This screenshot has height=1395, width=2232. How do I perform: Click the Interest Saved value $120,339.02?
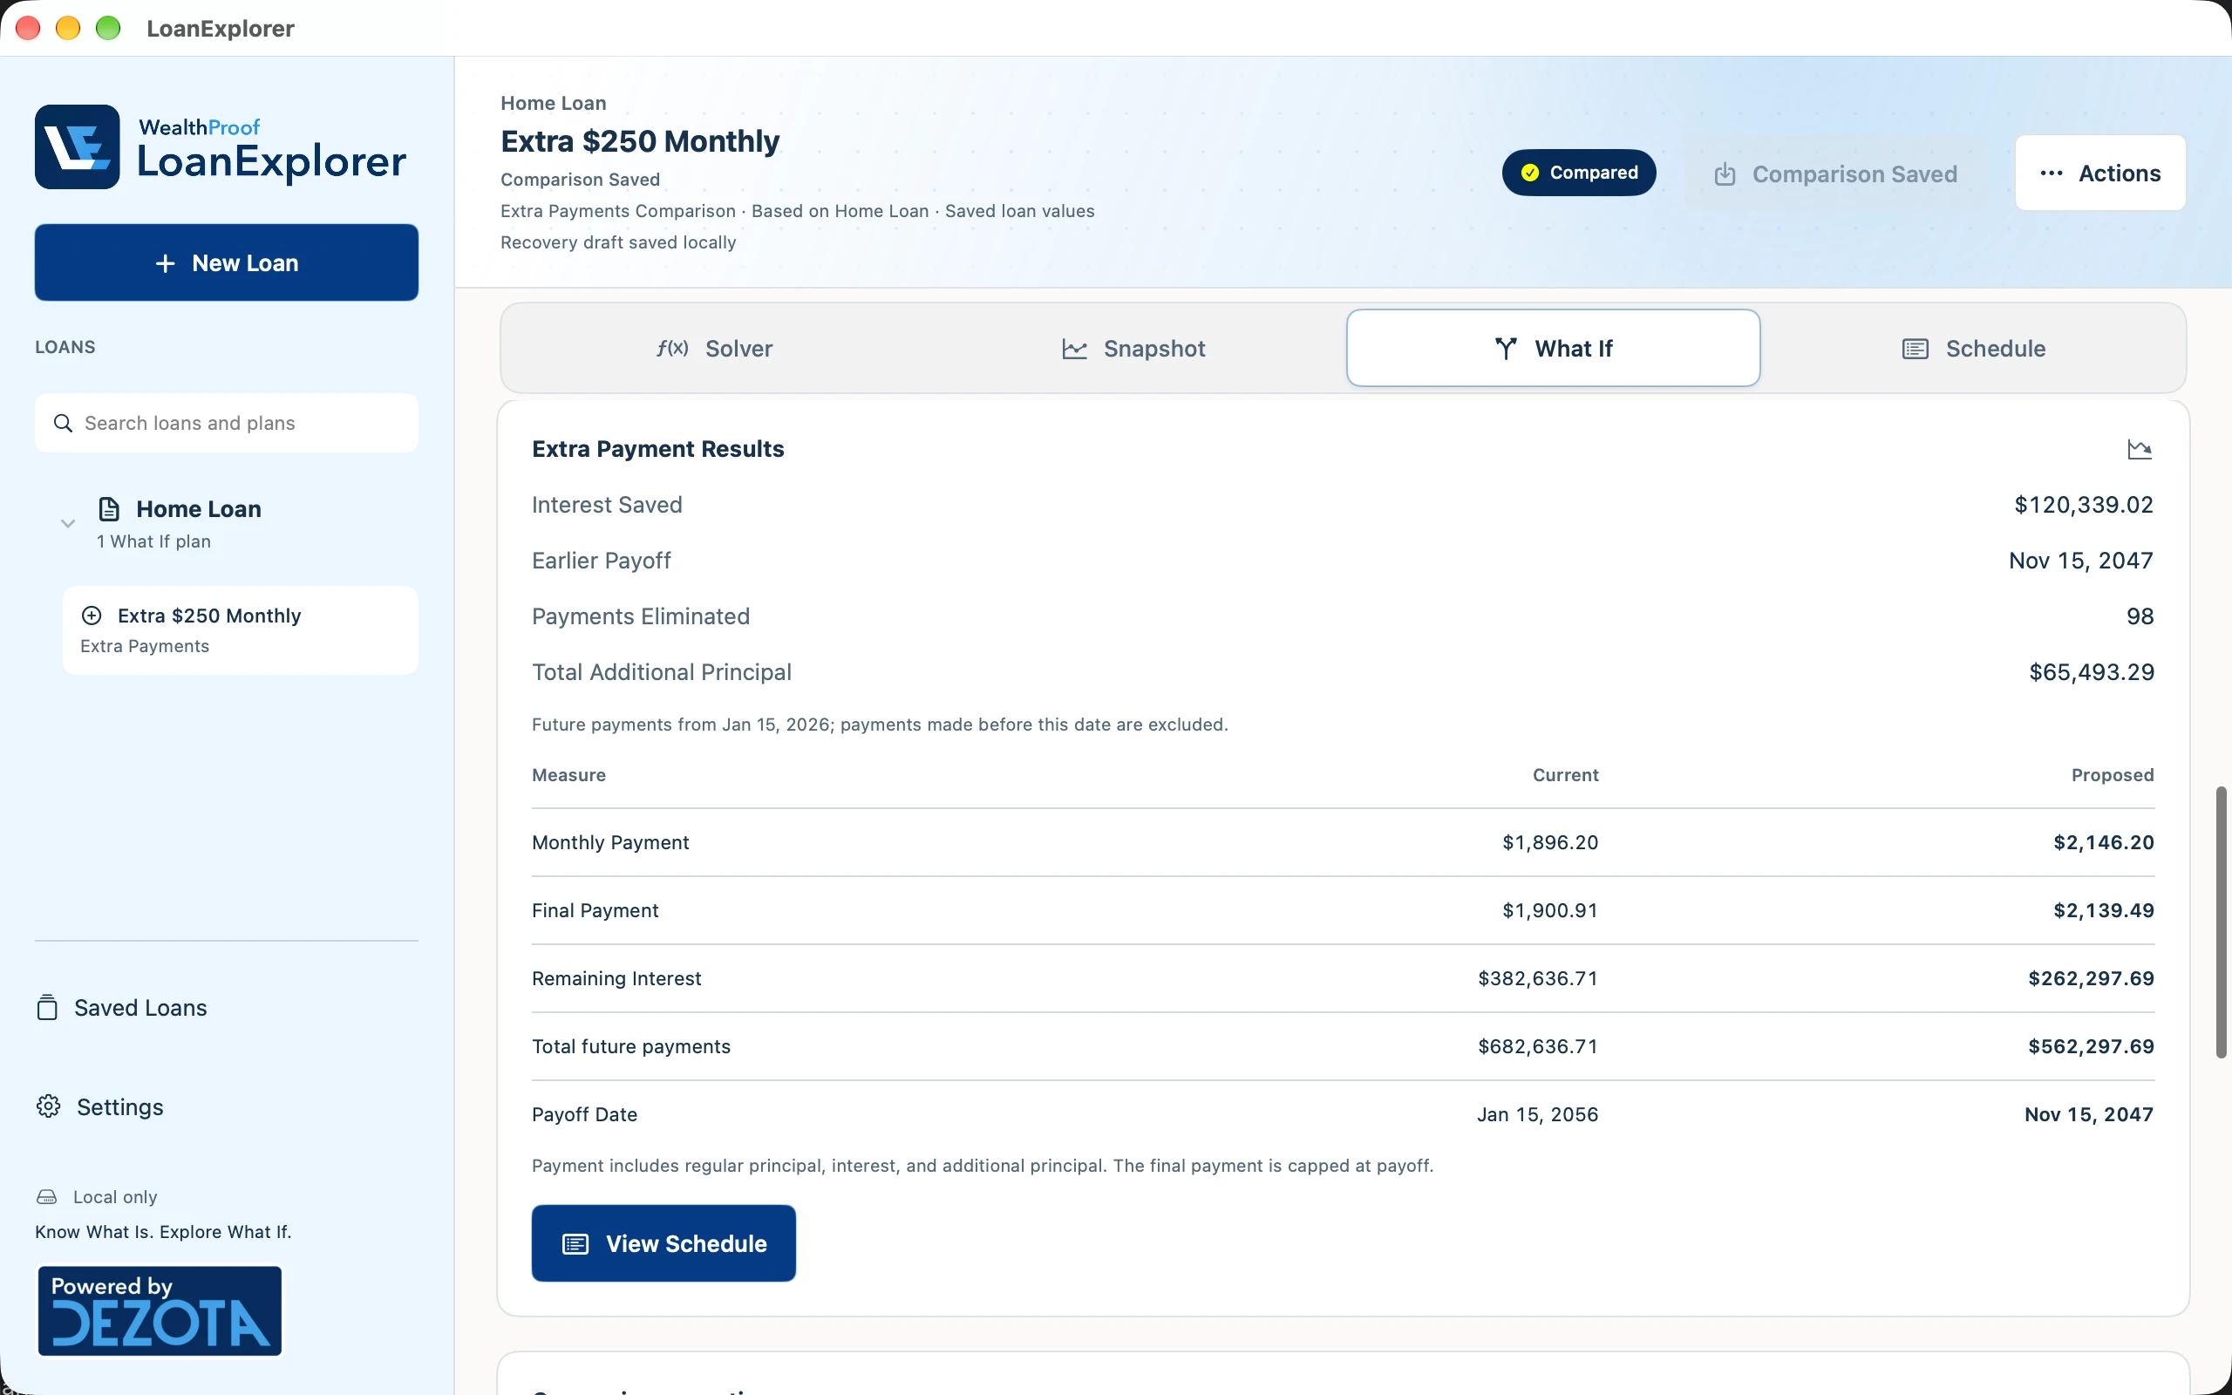(x=2084, y=505)
